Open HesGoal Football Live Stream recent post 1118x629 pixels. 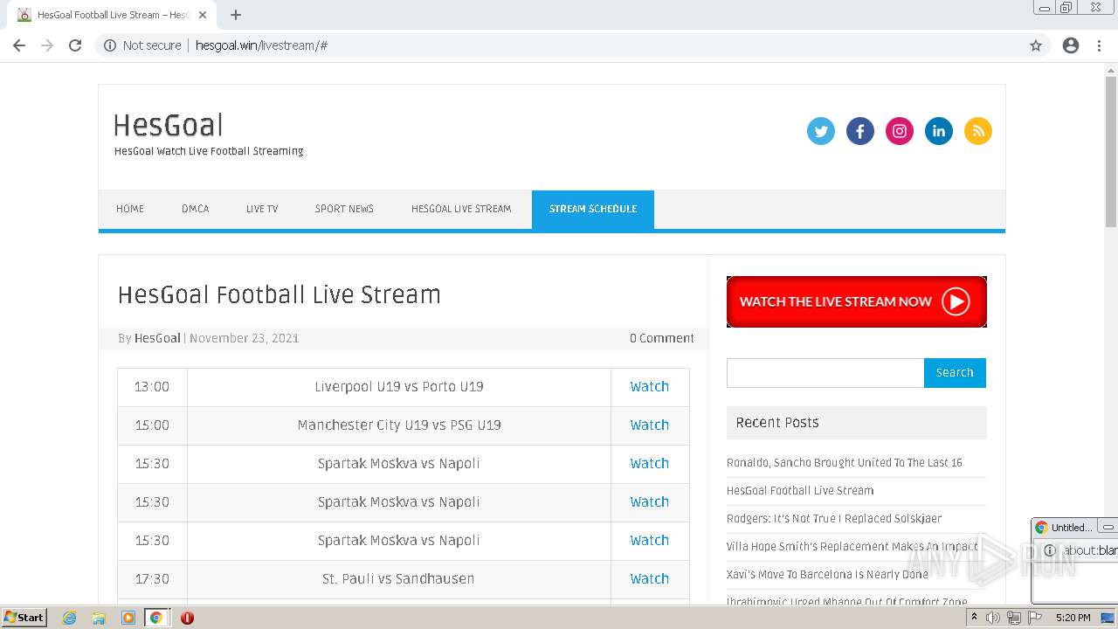800,490
